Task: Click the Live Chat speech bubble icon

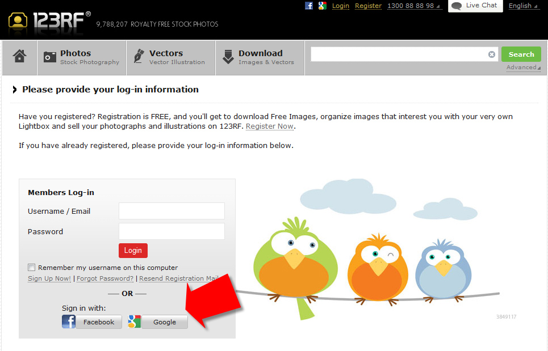Action: 457,6
